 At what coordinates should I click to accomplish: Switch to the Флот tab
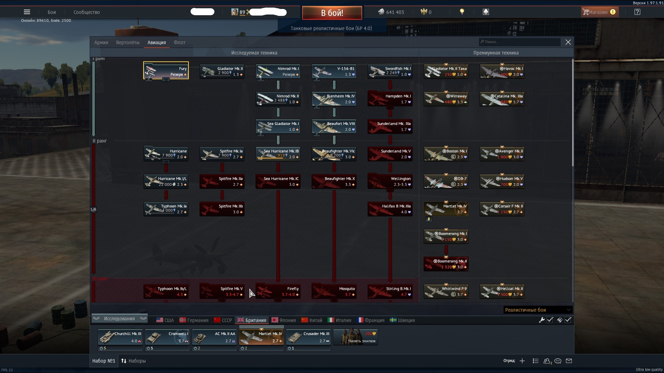click(x=179, y=42)
